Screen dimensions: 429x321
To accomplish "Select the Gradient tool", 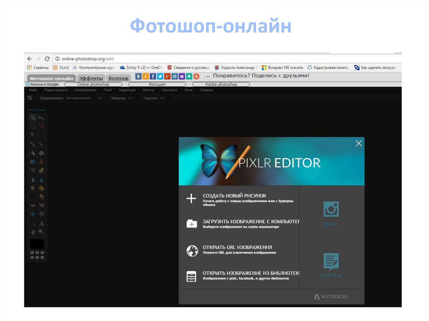I will (33, 162).
